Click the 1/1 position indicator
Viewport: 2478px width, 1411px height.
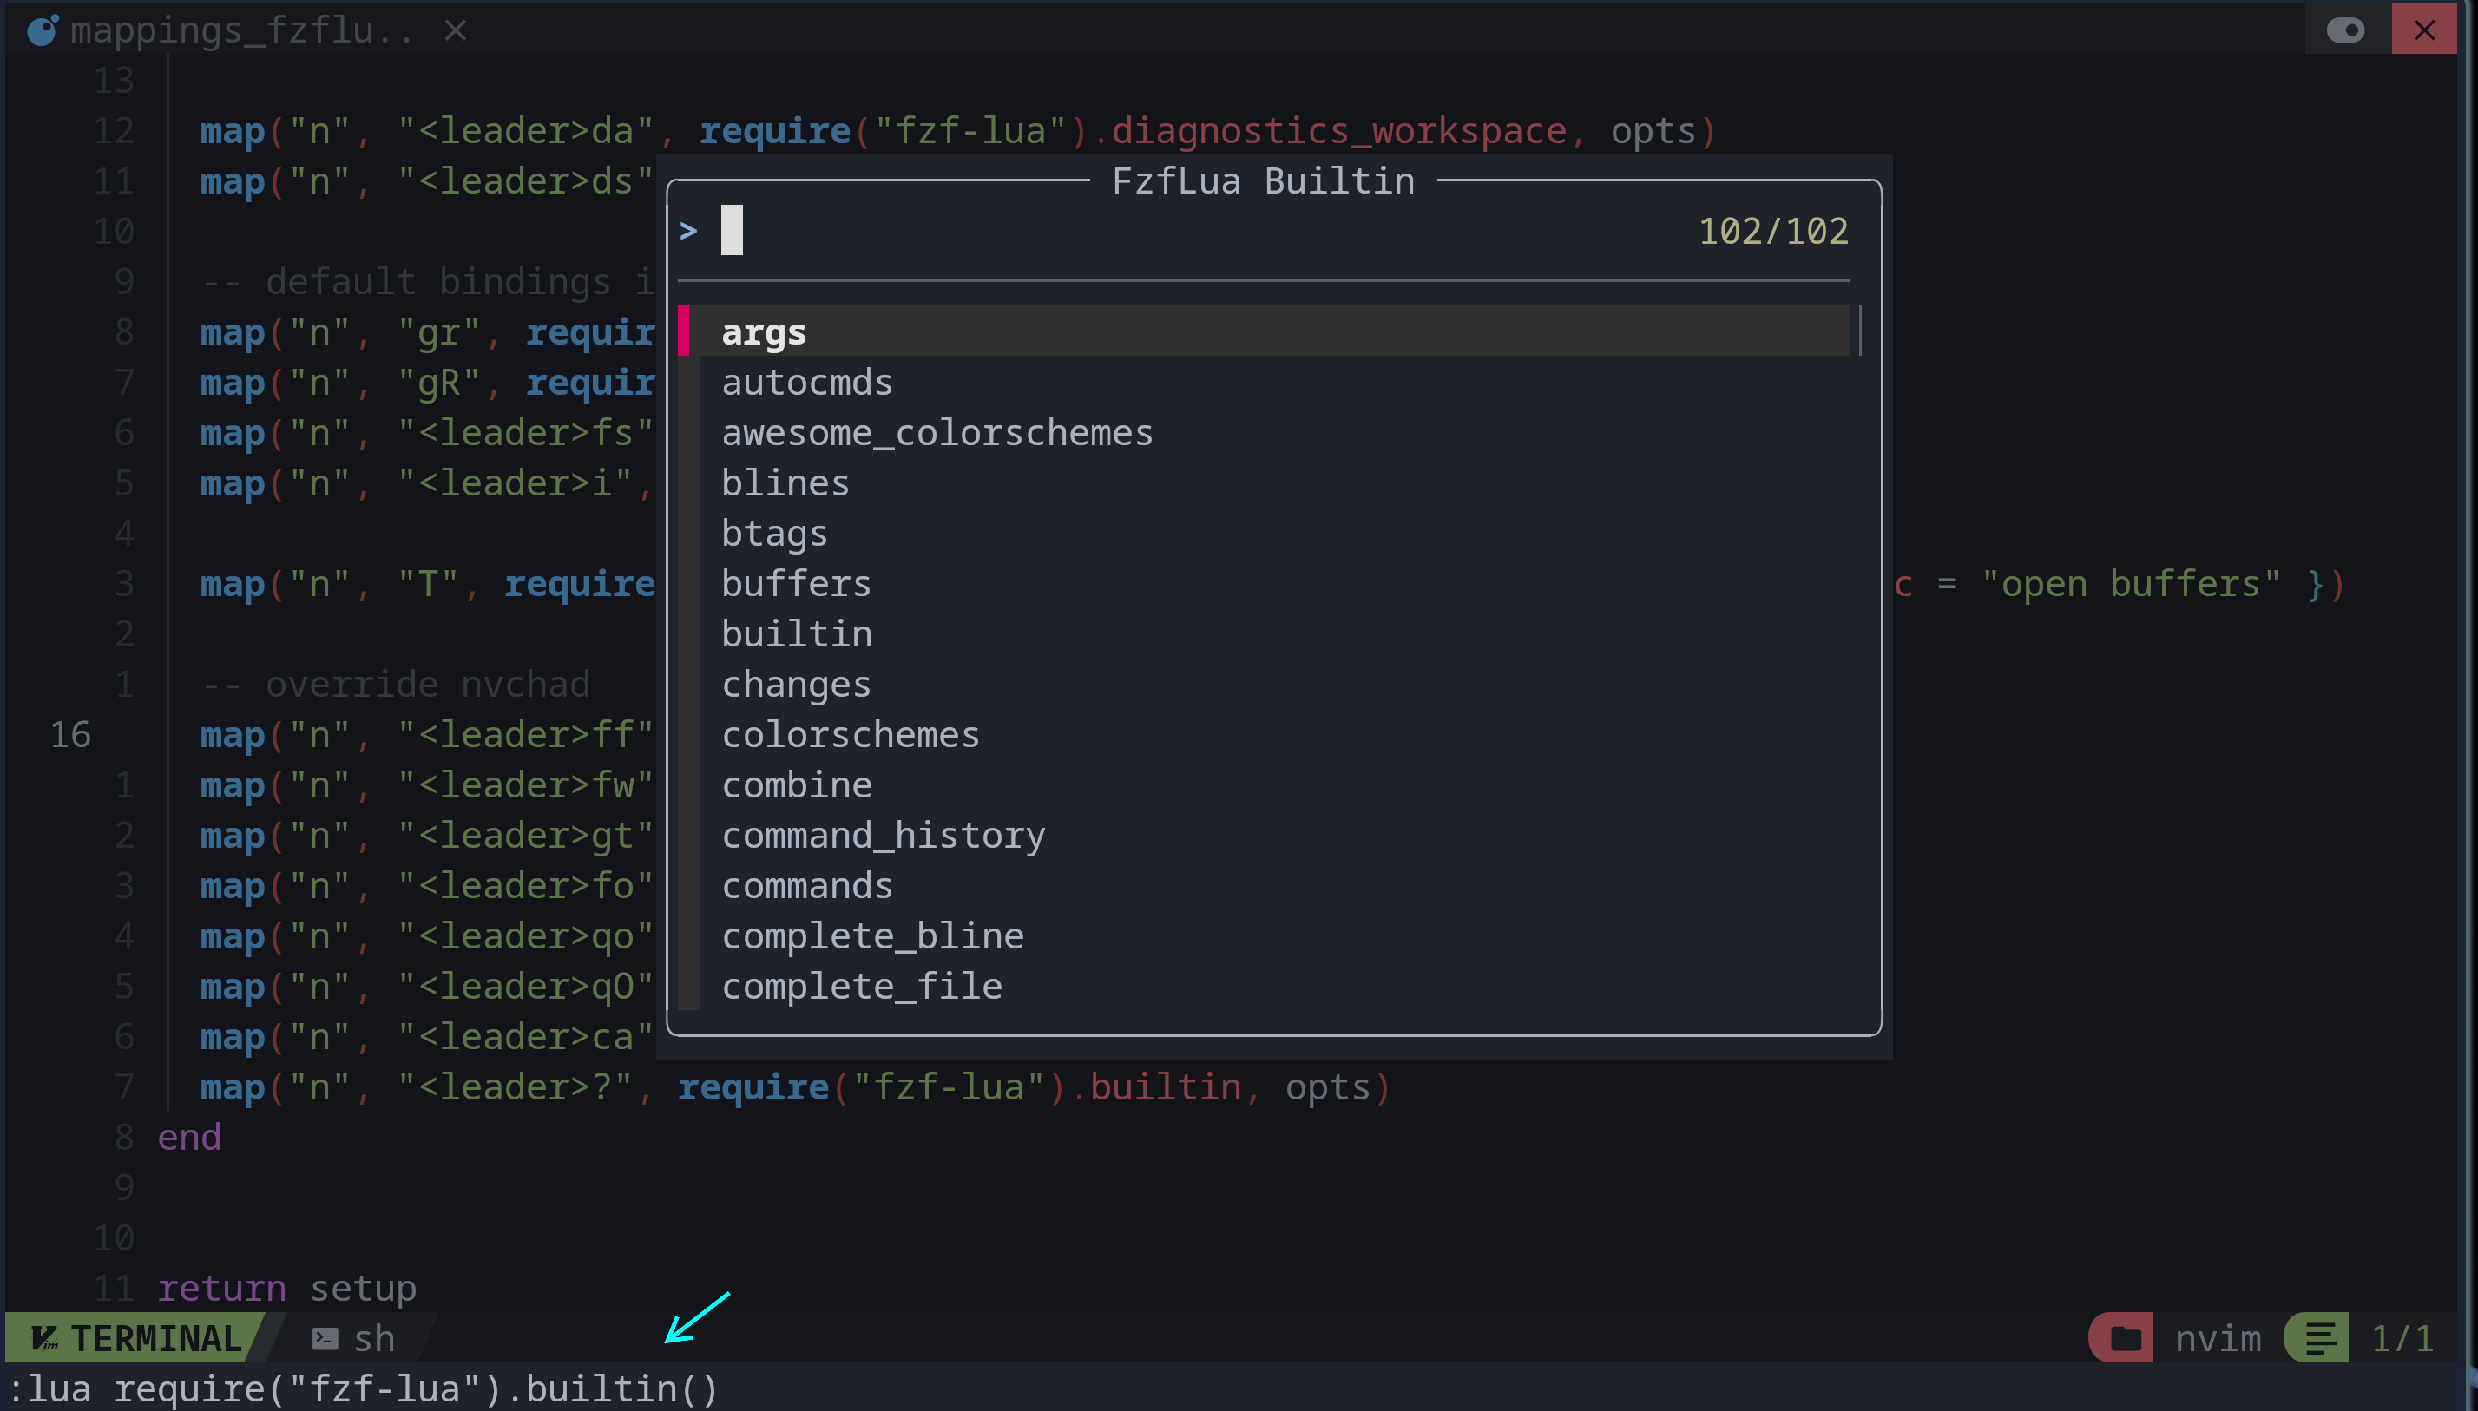[2402, 1338]
